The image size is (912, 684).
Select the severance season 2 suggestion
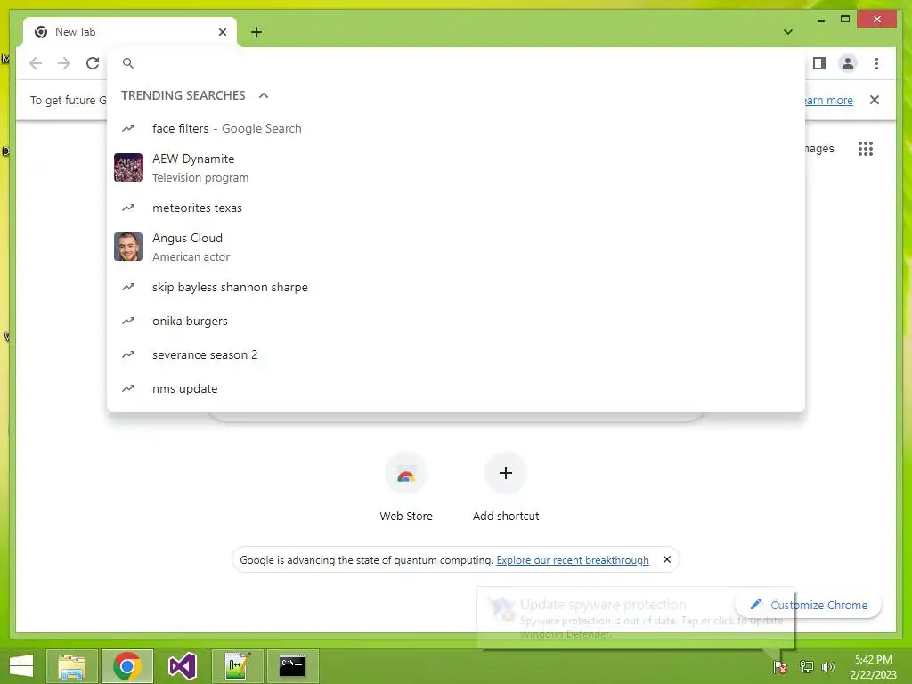click(456, 354)
